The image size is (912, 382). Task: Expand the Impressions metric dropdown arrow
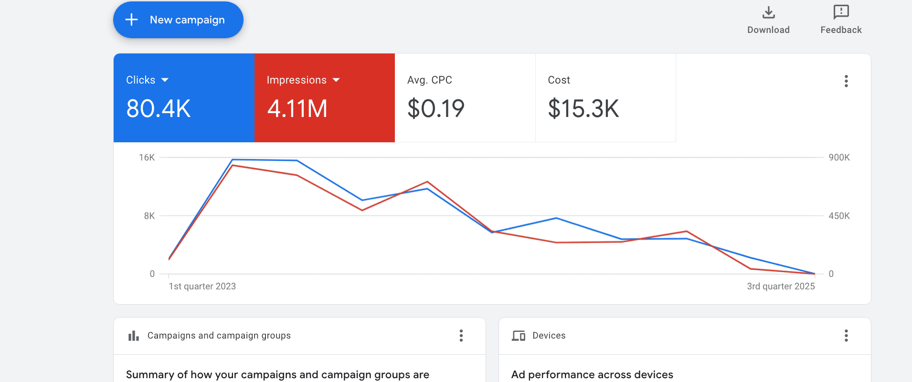pyautogui.click(x=336, y=80)
